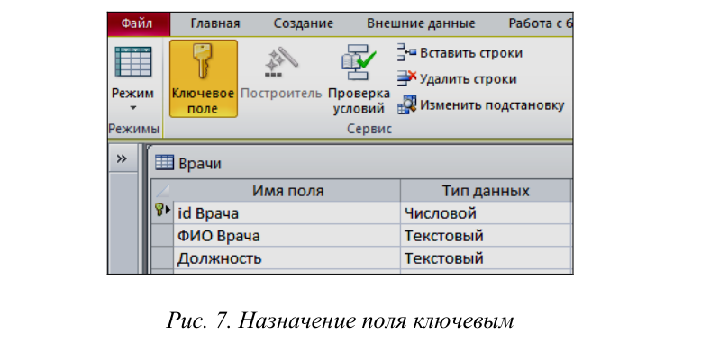Click the ФИО Врача field name cell
This screenshot has width=719, height=352.
pyautogui.click(x=287, y=236)
